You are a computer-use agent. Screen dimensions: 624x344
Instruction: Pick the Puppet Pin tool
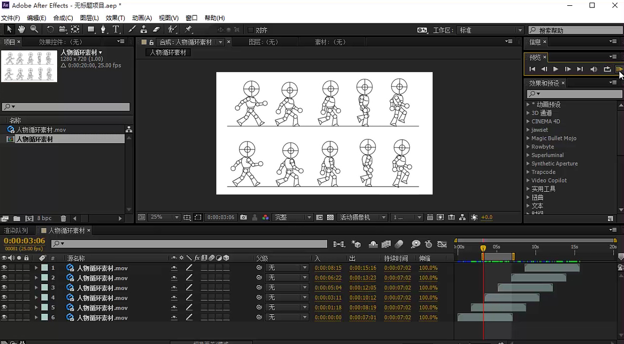point(188,30)
